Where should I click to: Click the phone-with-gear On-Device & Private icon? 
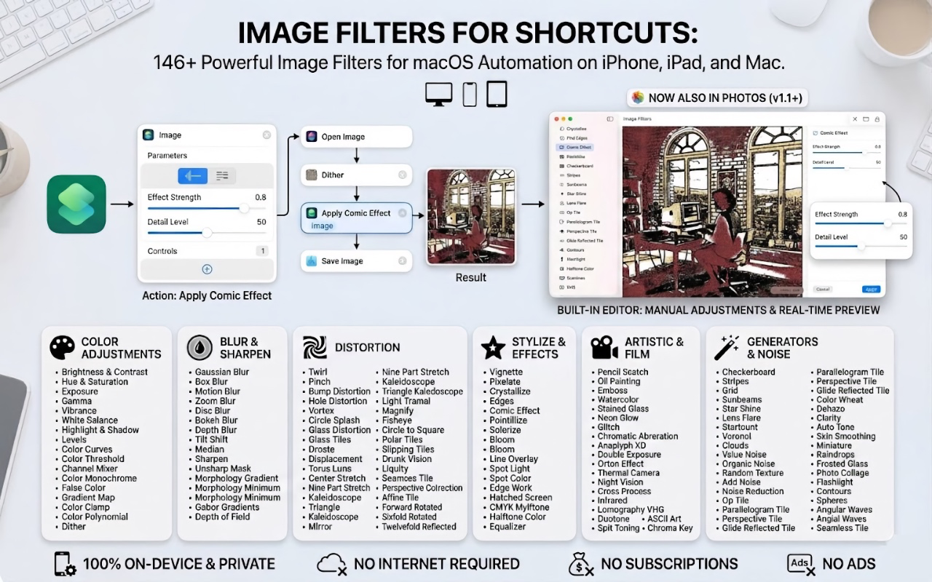point(66,564)
